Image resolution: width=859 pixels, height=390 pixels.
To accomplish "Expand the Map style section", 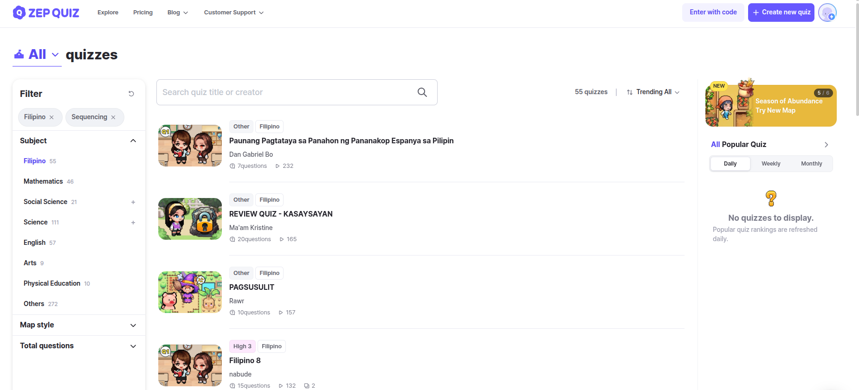I will [x=133, y=325].
